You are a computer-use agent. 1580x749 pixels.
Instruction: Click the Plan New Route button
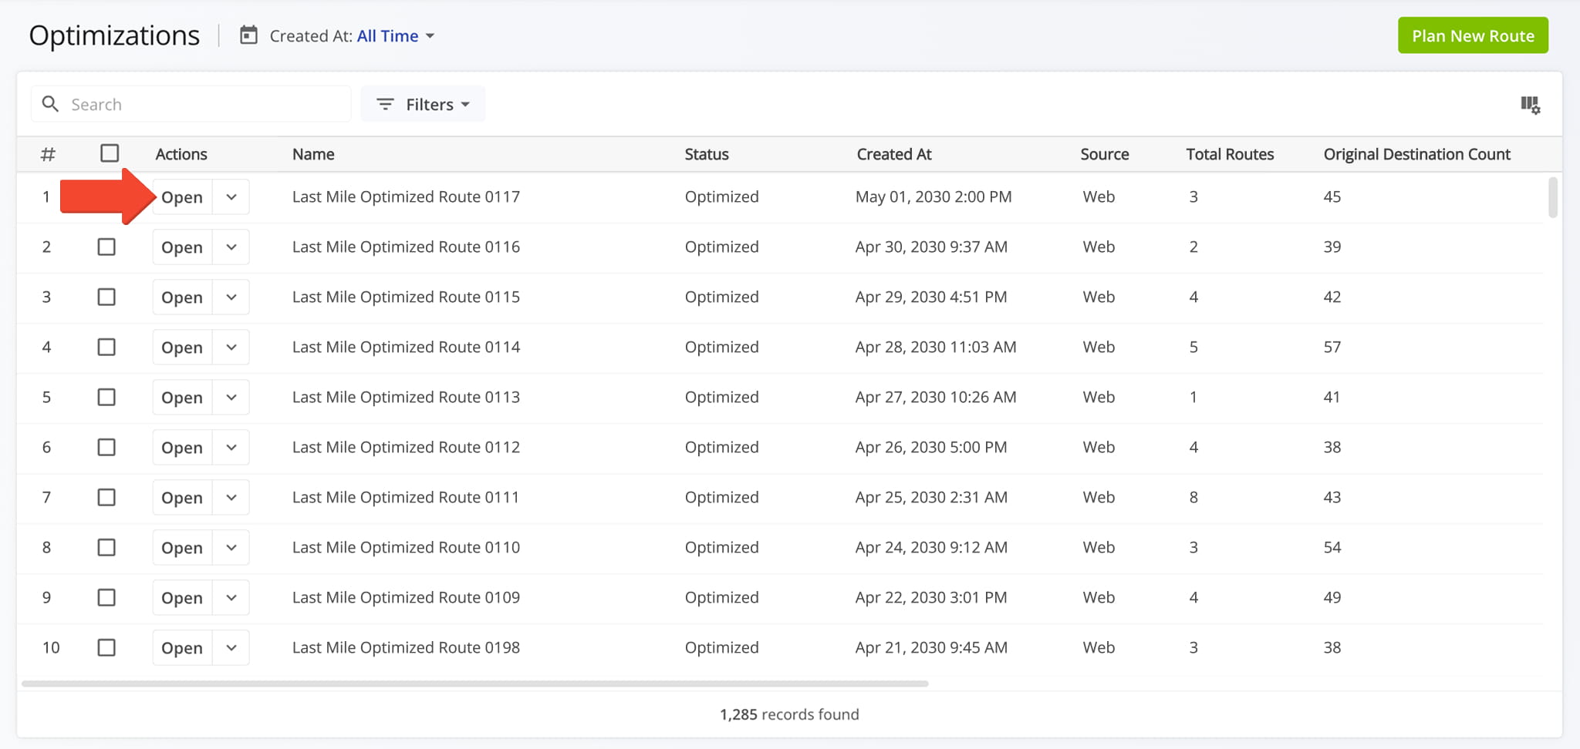pos(1473,35)
